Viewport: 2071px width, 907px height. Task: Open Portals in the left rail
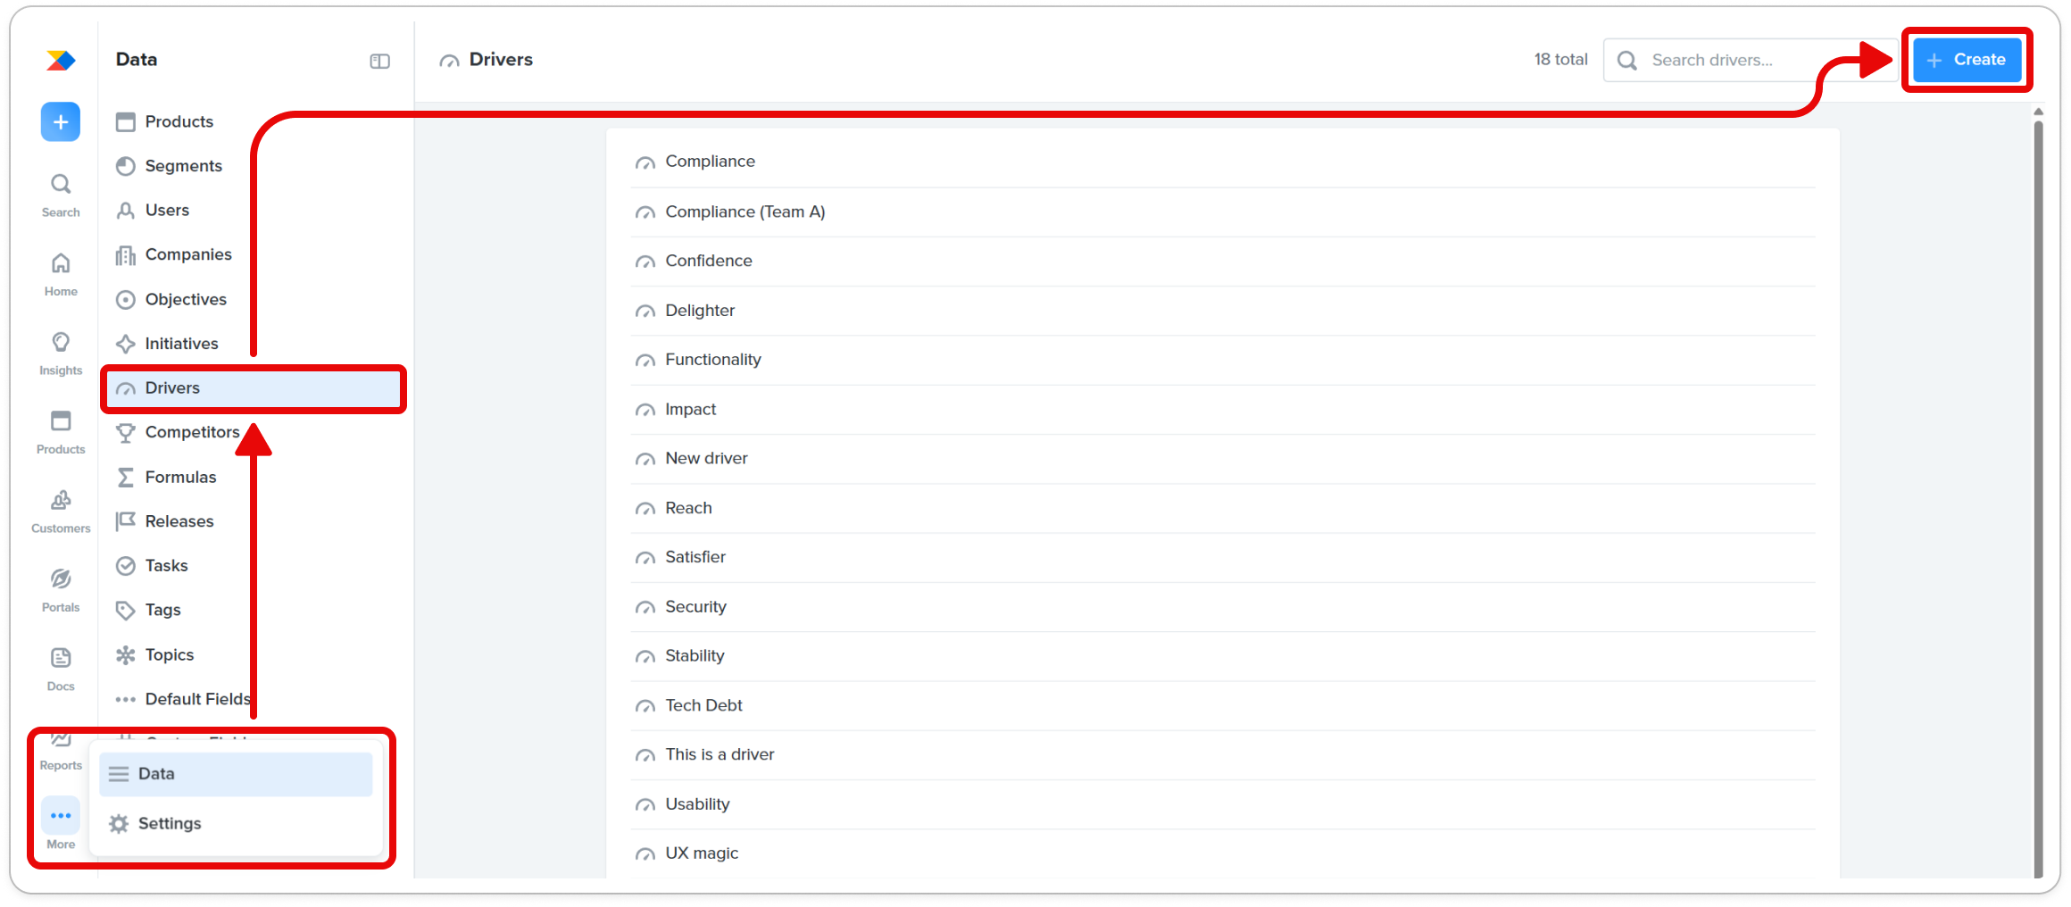coord(61,591)
